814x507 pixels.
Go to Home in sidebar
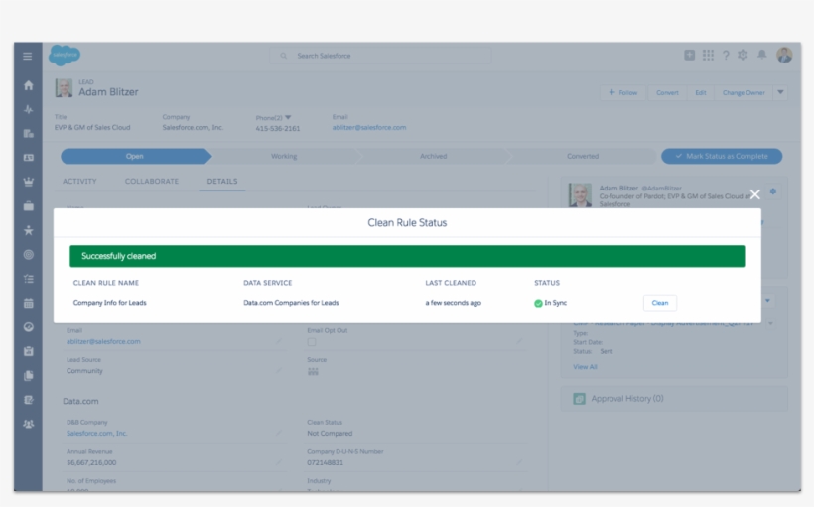coord(28,85)
